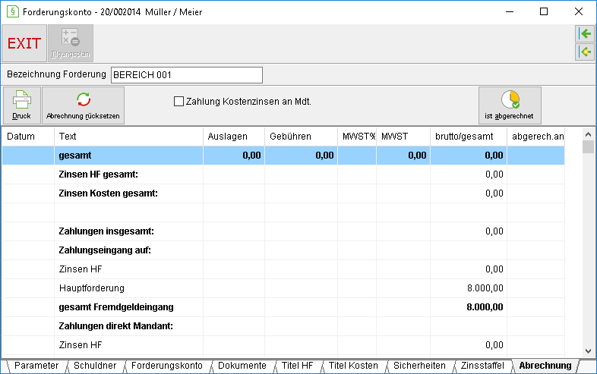
Task: Switch to Titel Kosten tab
Action: click(353, 366)
